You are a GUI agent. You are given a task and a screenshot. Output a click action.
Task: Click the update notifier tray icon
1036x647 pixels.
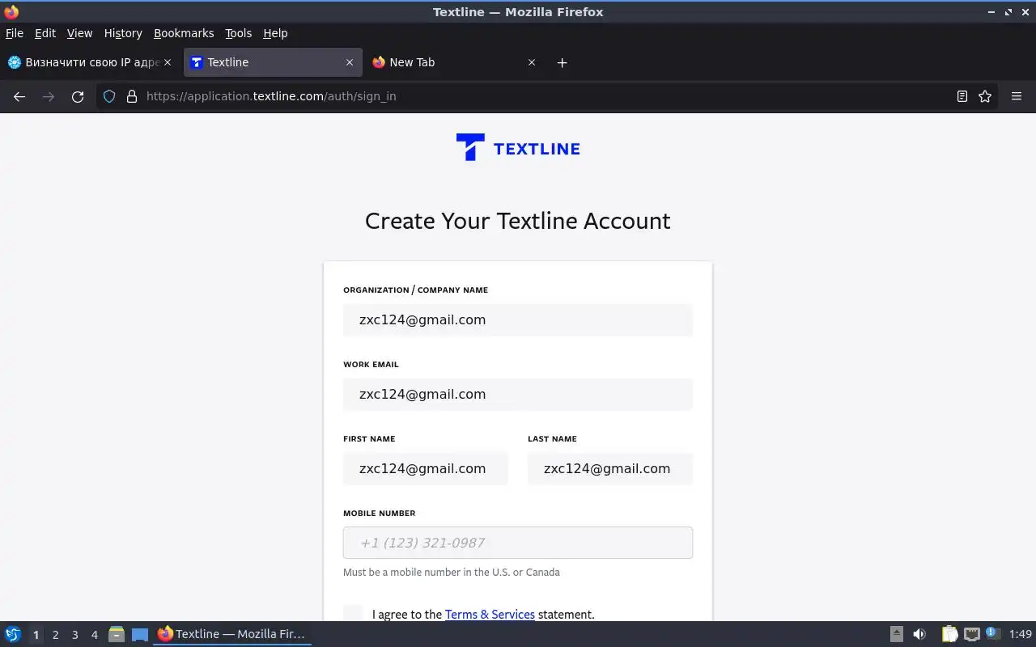pyautogui.click(x=993, y=633)
